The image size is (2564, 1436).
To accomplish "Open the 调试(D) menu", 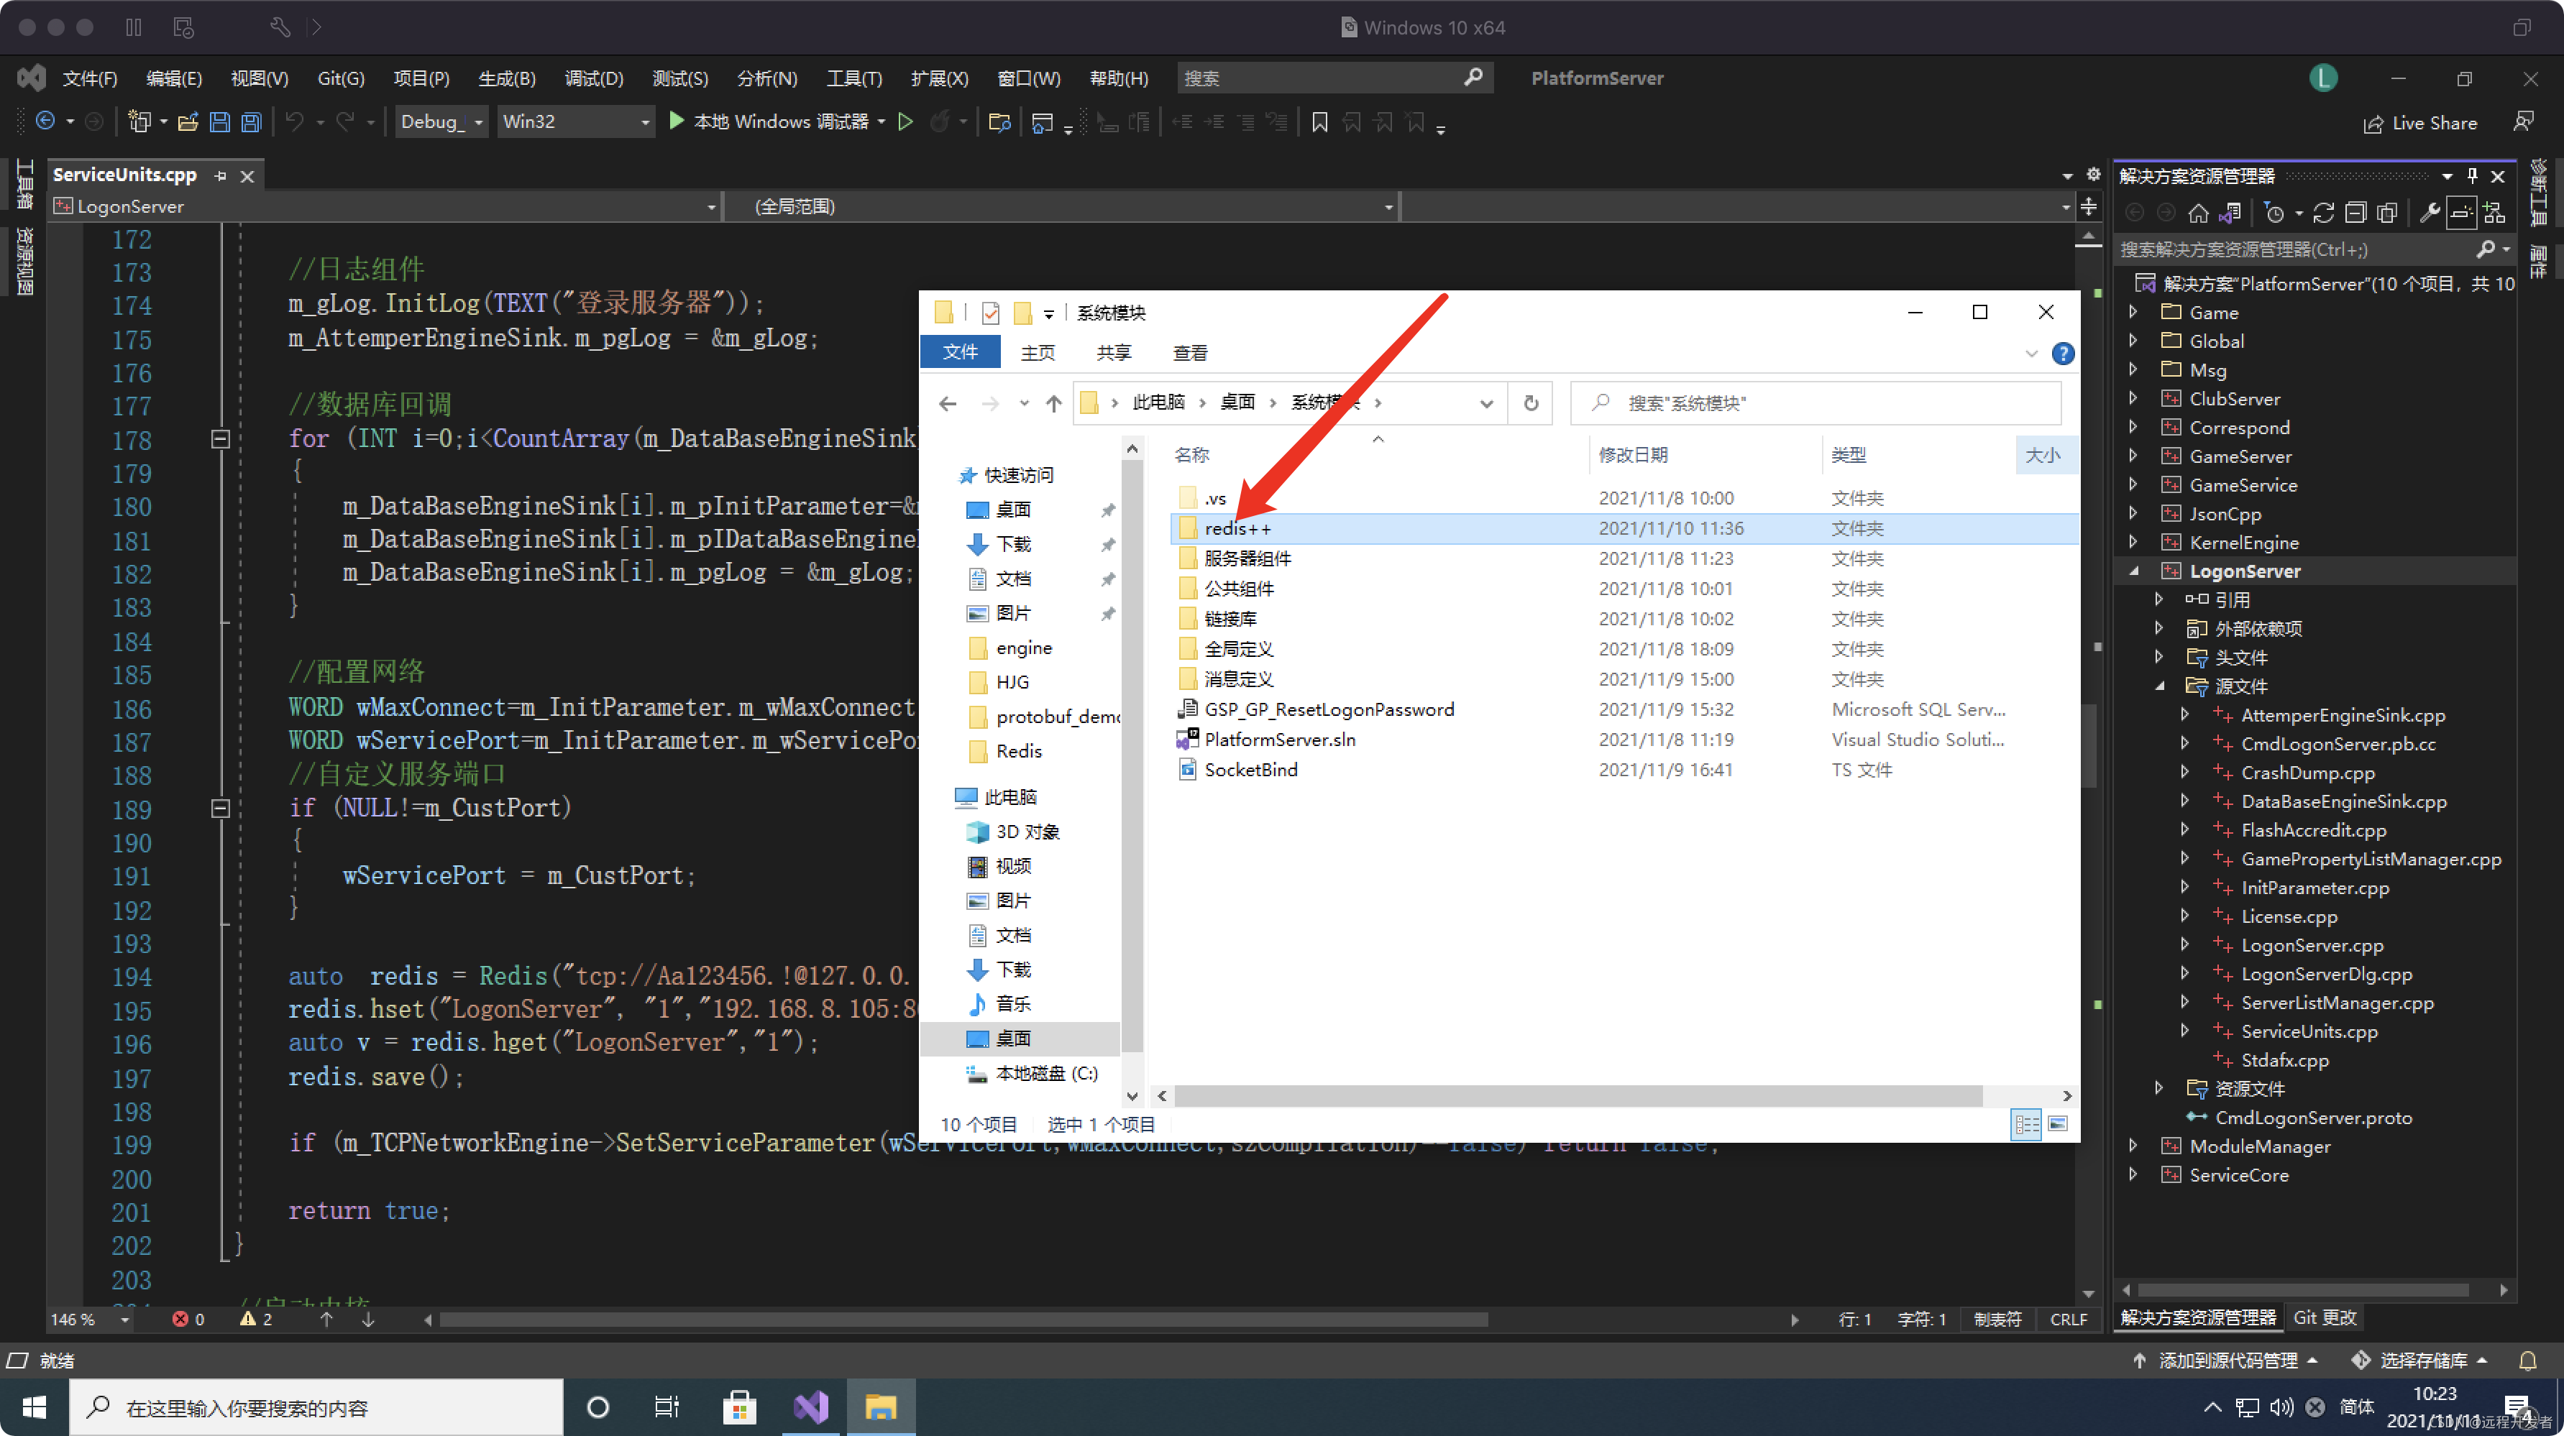I will 593,78.
